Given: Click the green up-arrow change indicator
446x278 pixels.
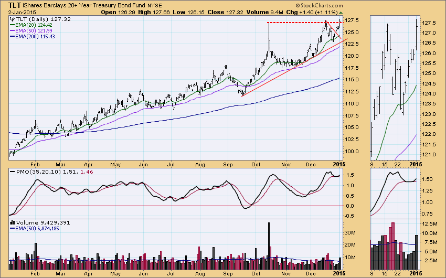Looking at the screenshot, I should (341, 13).
